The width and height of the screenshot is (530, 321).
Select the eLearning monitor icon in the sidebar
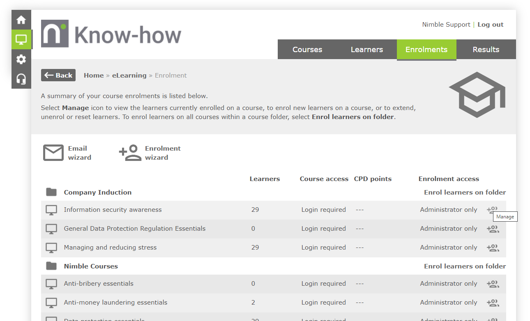(x=21, y=39)
